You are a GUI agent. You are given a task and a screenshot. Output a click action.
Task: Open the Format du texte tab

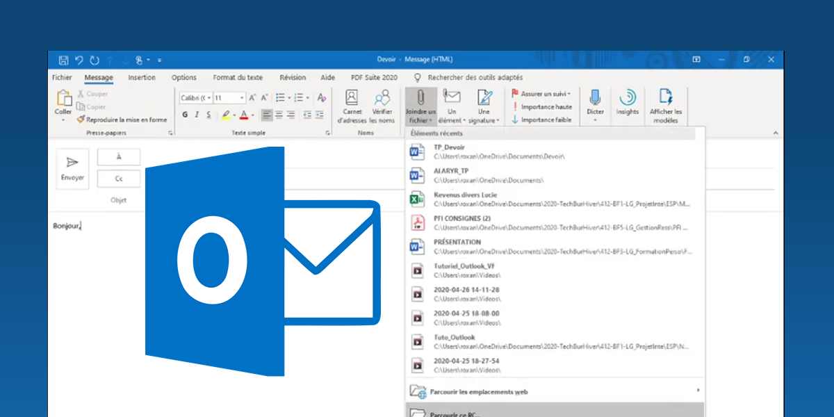238,78
